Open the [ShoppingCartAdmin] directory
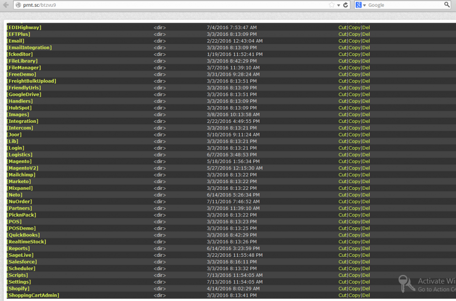 click(33, 295)
